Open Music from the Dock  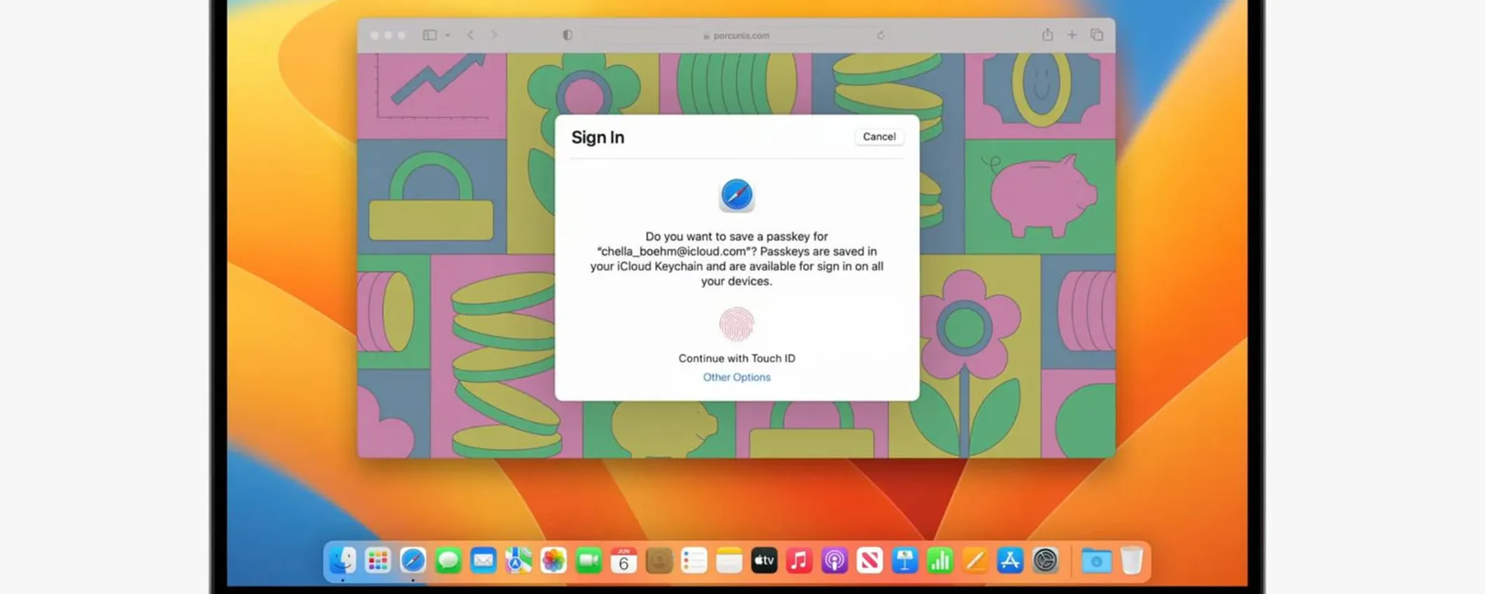799,560
